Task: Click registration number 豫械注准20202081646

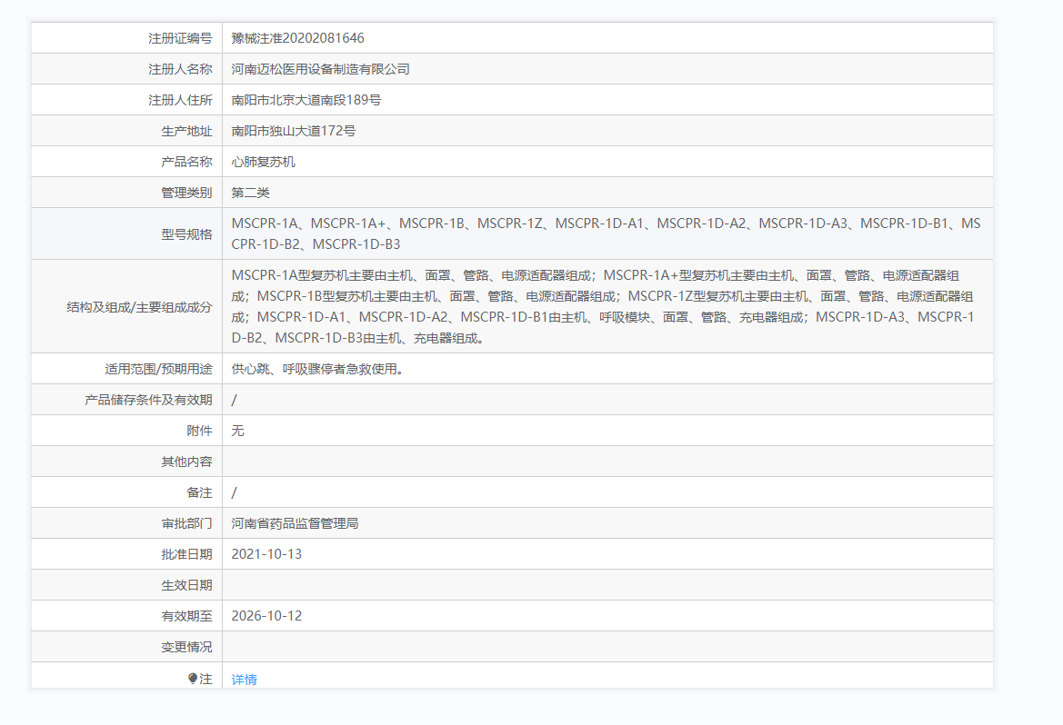Action: [297, 38]
